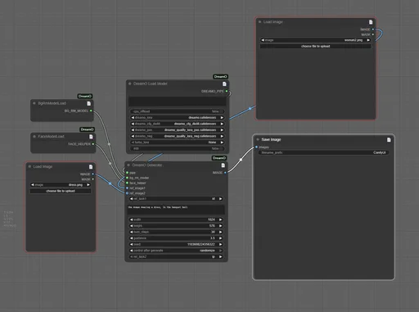Image resolution: width=419 pixels, height=312 pixels.
Task: Toggle the cpu_offload option
Action: point(177,111)
